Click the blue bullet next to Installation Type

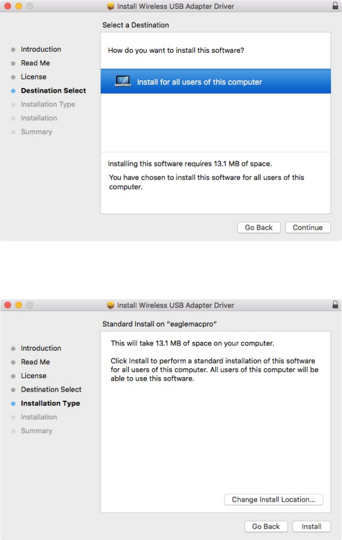[13, 403]
